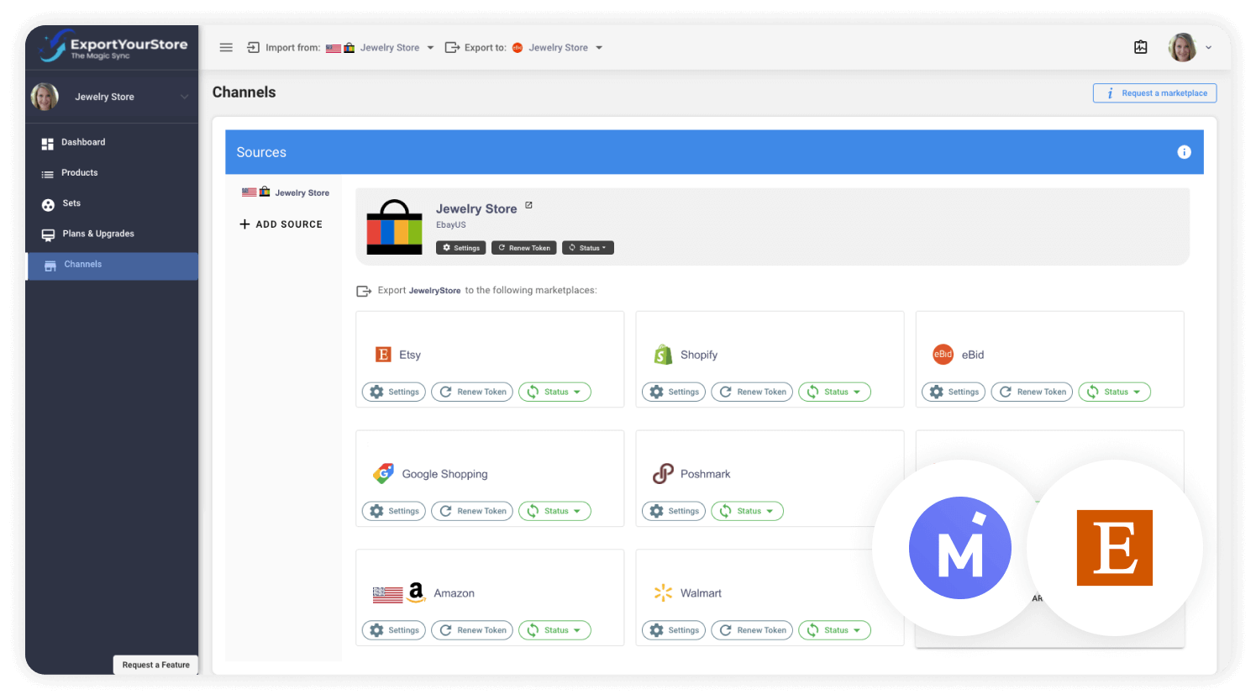Click the export arrow icon beside Export JewelryStore
This screenshot has height=700, width=1256.
tap(364, 291)
